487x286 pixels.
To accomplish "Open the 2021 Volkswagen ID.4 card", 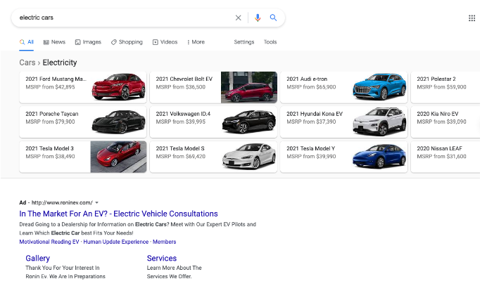I will tap(213, 122).
